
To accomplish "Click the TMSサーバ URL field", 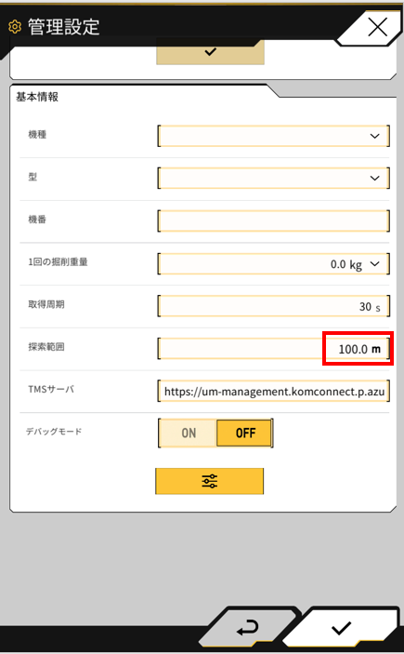I will coord(274,392).
